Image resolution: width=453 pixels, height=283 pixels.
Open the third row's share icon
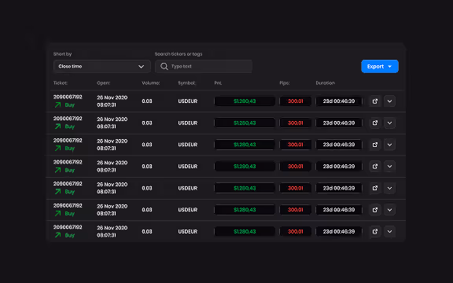point(374,145)
